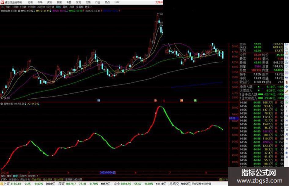Click the 绑定到 button
The width and height of the screenshot is (289, 186).
click(31, 176)
